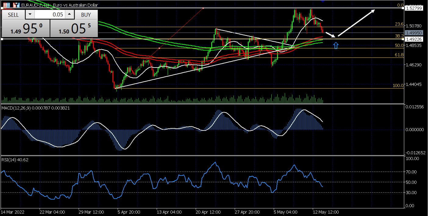Click the 1.48535 price axis value
This screenshot has height=216, width=428.
[x=413, y=45]
